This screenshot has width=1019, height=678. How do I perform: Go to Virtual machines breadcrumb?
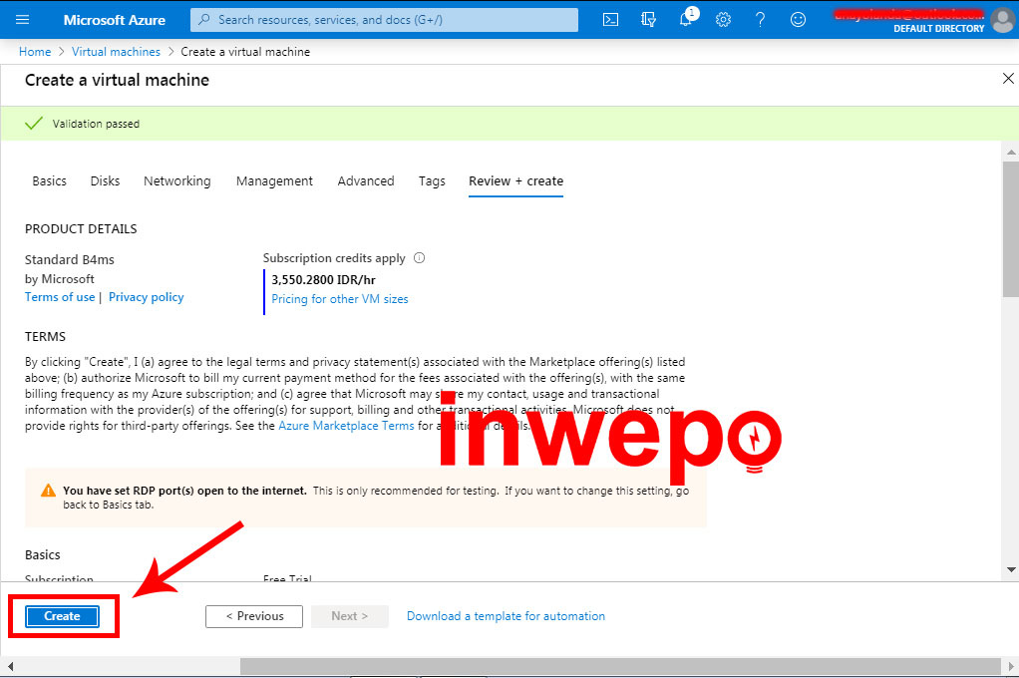point(116,52)
